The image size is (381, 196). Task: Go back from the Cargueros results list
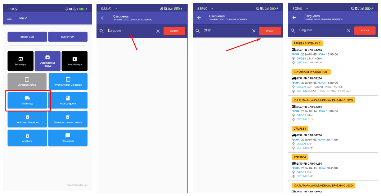click(x=294, y=17)
